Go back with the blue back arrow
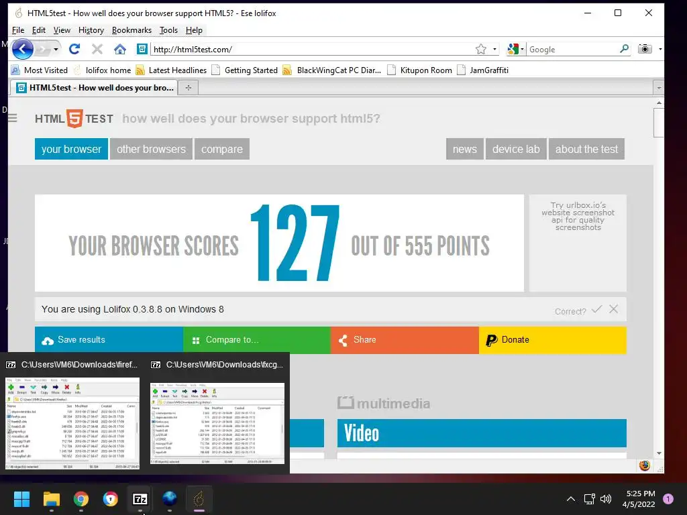Viewport: 687px width, 515px height. [23, 49]
